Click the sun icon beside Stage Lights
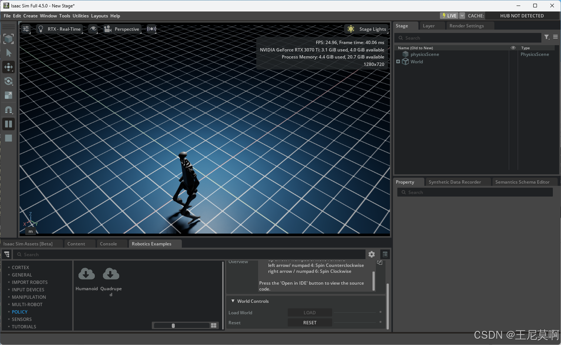 tap(351, 29)
